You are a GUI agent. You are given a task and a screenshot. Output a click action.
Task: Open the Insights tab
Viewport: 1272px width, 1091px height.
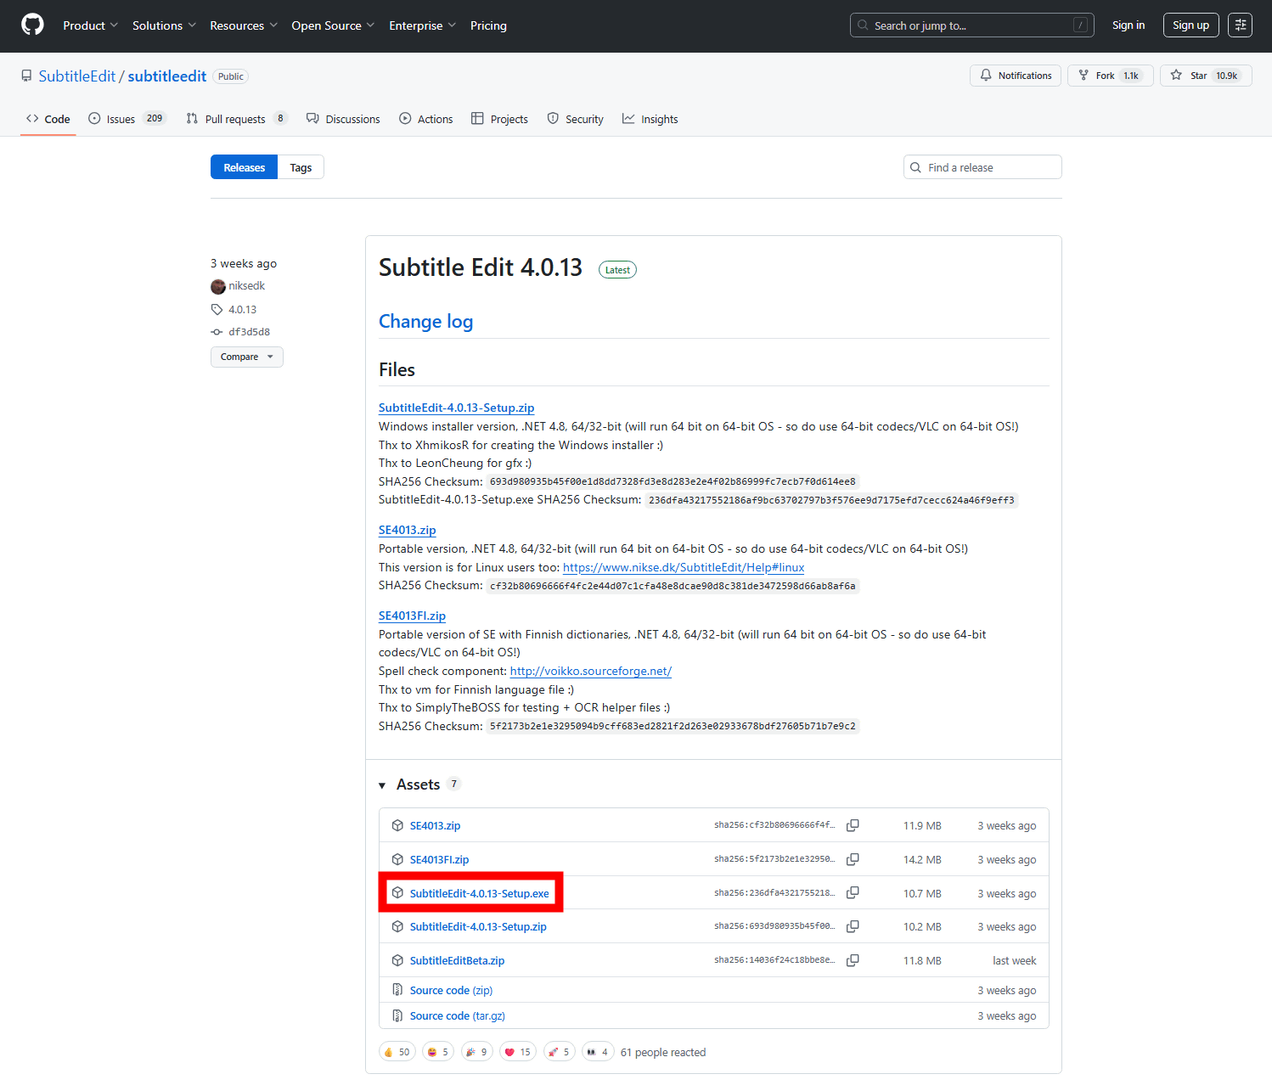click(x=650, y=119)
